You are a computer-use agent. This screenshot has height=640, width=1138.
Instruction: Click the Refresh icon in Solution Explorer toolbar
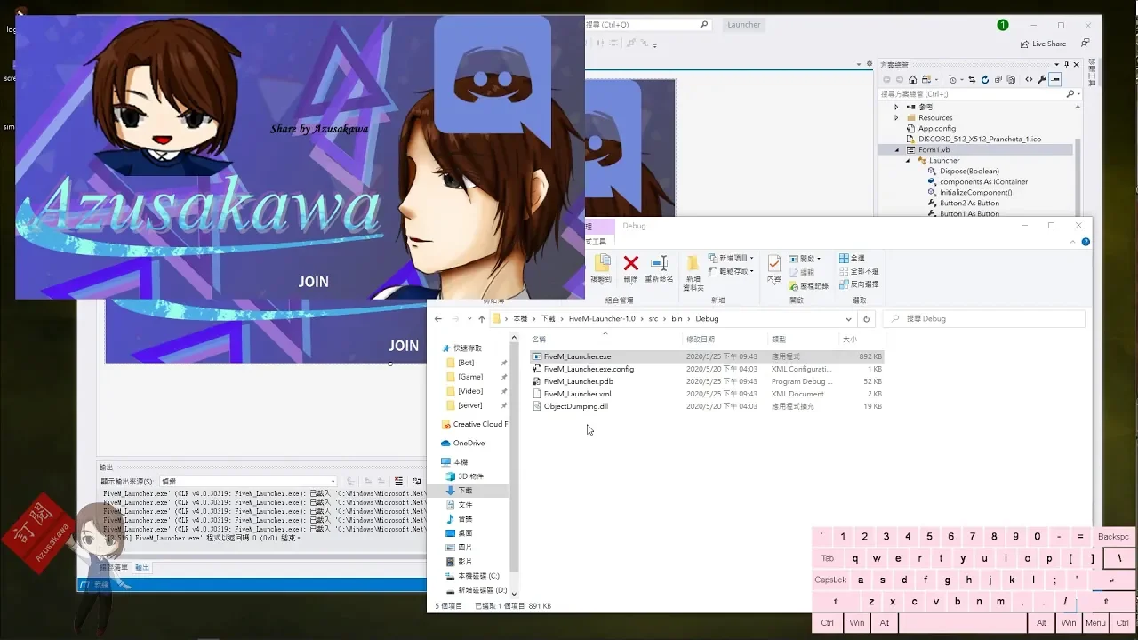pyautogui.click(x=984, y=79)
